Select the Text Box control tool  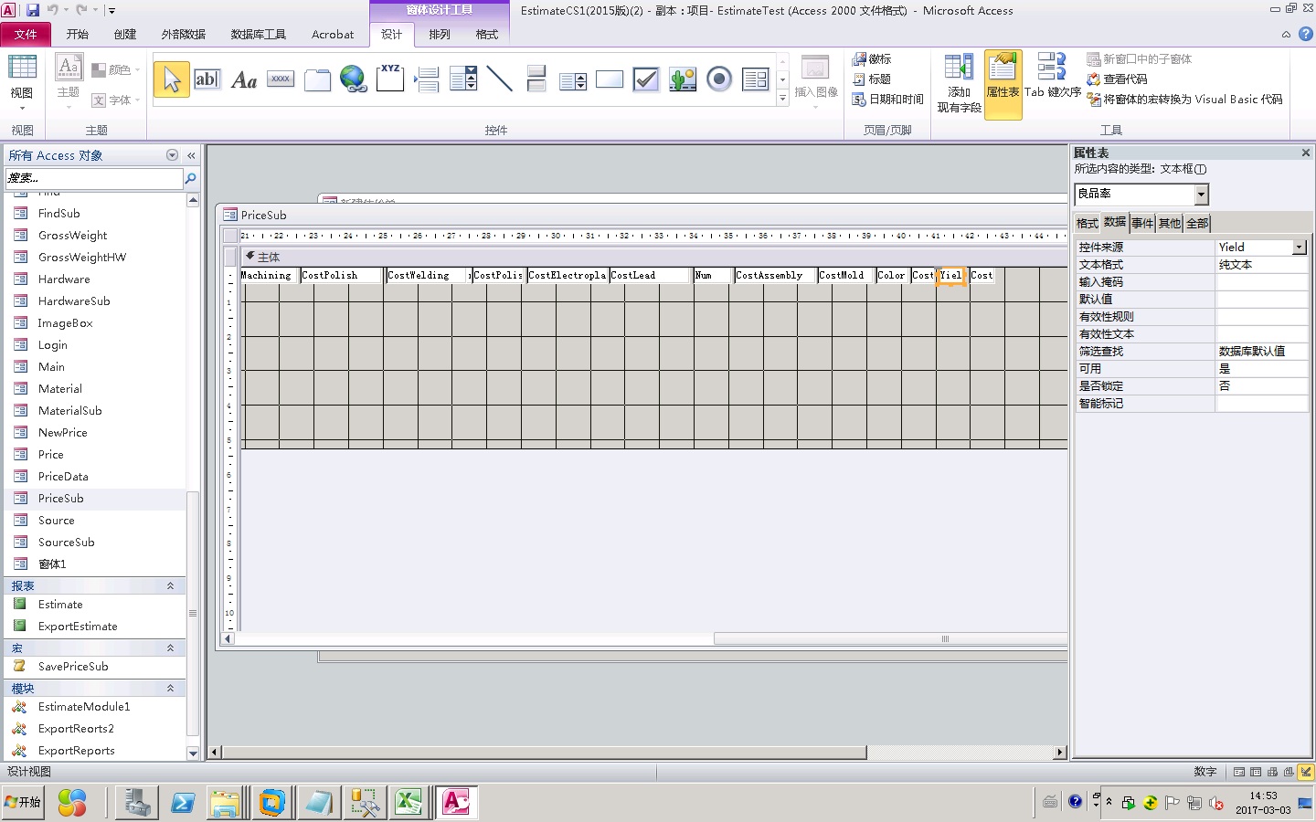(x=207, y=79)
